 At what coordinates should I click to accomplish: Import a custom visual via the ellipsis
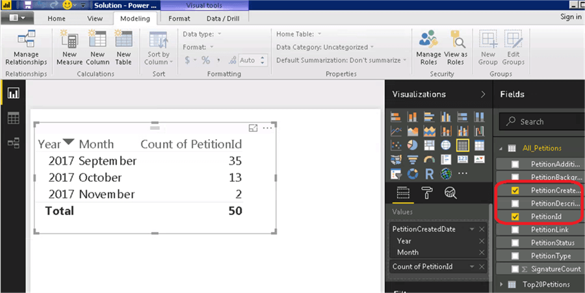point(463,173)
